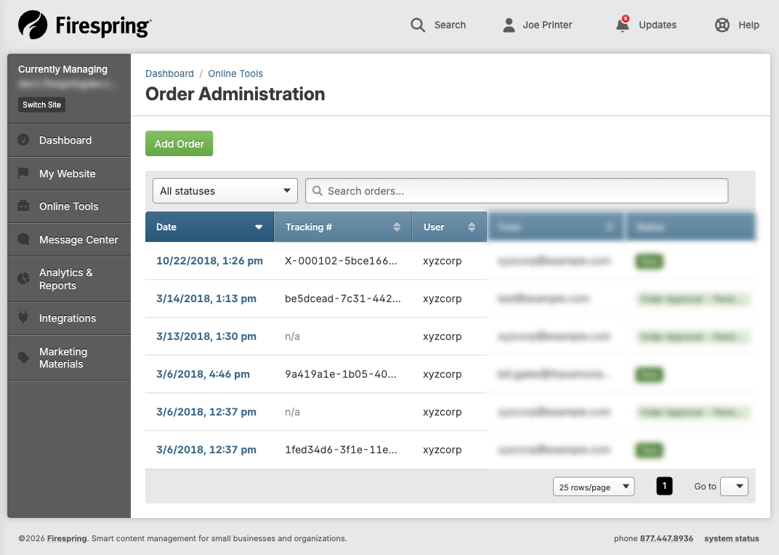Click tracking number X-000102-5bce166...

pyautogui.click(x=341, y=261)
